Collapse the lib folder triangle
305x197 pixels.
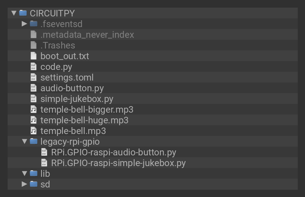[x=24, y=174]
